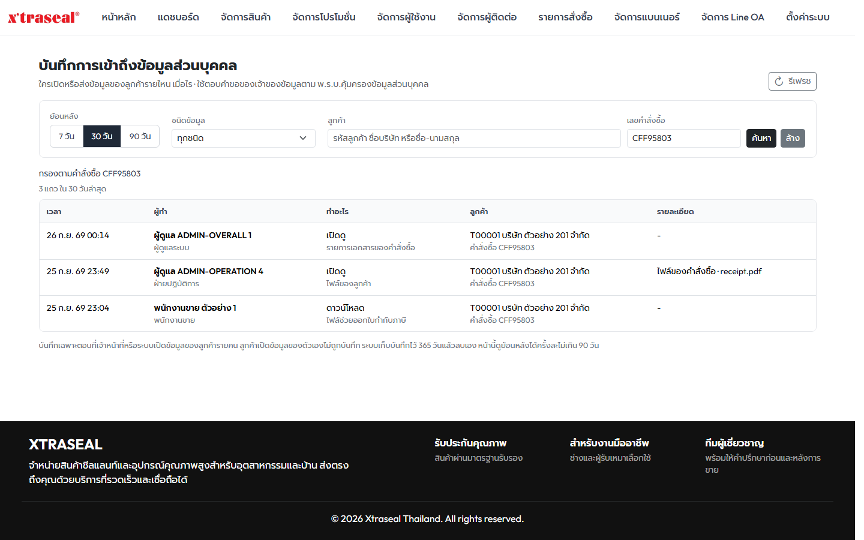Click the x'traseal logo
Image resolution: width=864 pixels, height=540 pixels.
(x=43, y=17)
